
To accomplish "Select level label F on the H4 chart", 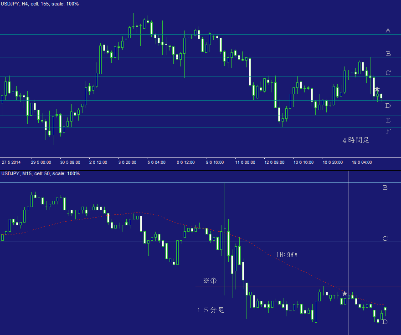I will (x=388, y=131).
